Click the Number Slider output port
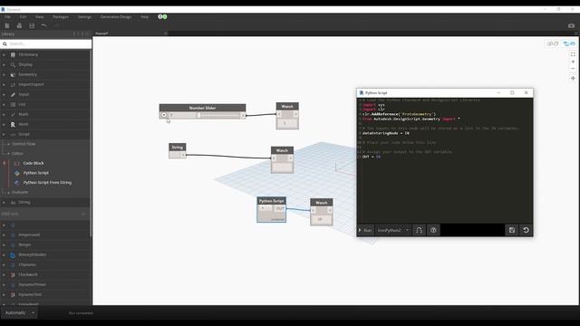This screenshot has height=326, width=580. tap(243, 115)
